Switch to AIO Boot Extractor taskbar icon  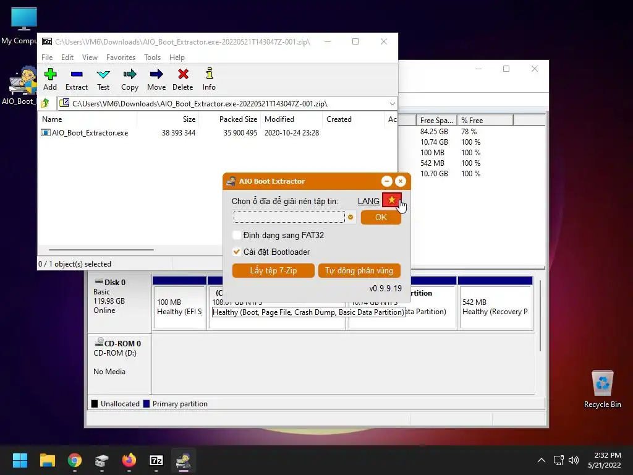[184, 460]
